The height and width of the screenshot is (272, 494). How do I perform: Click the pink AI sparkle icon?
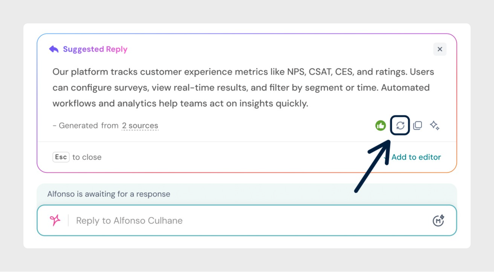(55, 220)
